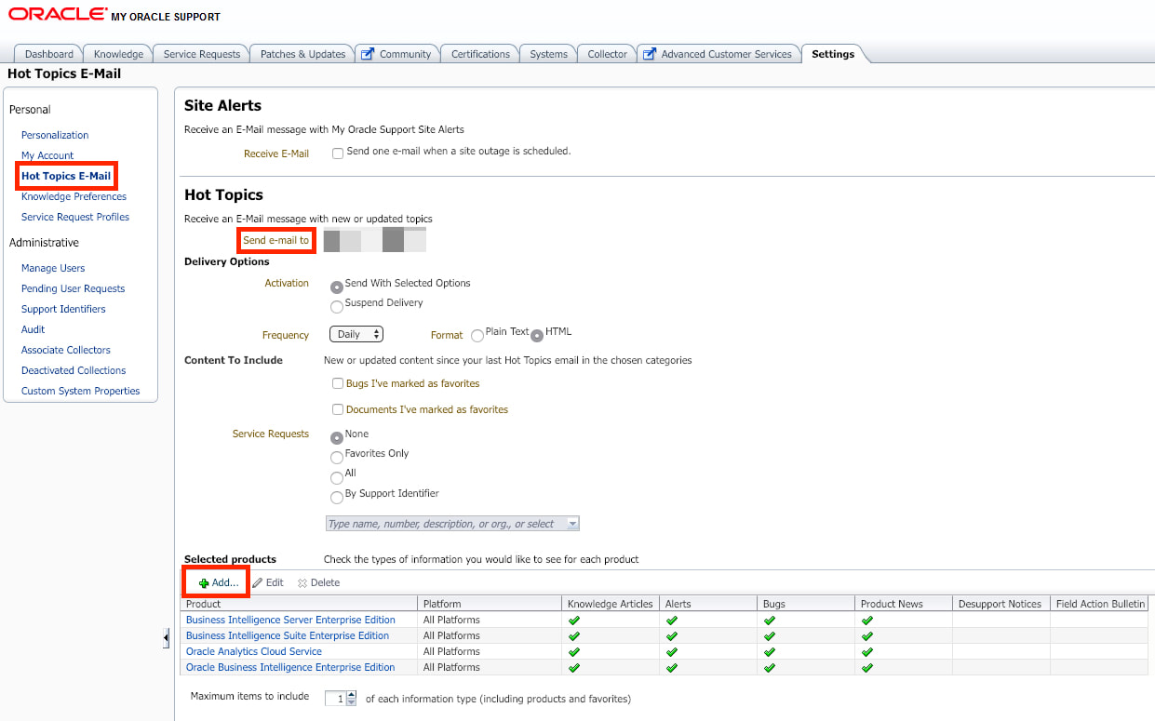Open the Knowledge tab
1155x721 pixels.
pyautogui.click(x=118, y=54)
